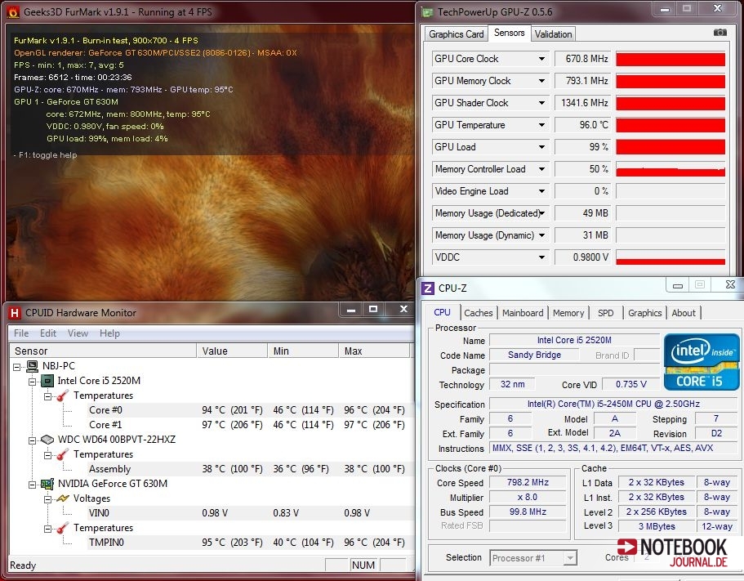744x581 pixels.
Task: Open the About tab in CPU-Z
Action: coord(684,313)
